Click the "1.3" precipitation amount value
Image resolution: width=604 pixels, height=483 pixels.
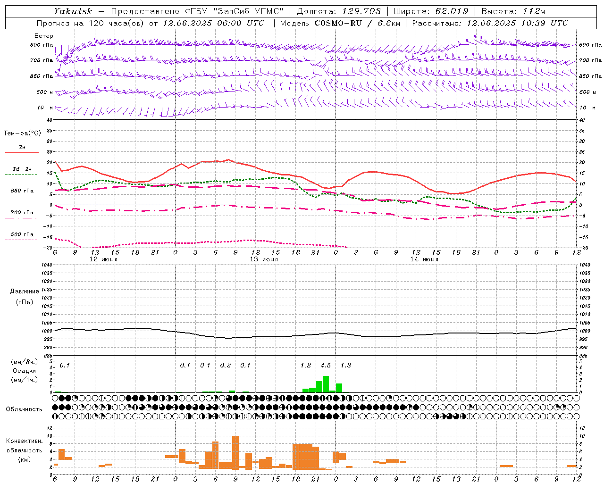346,365
